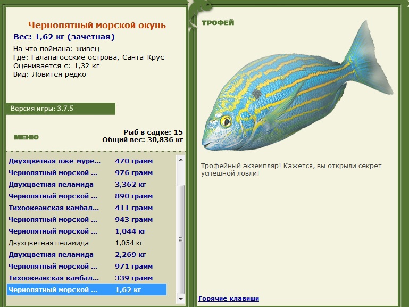Click the Версия игры: 3.7.5 bar
Image resolution: width=409 pixels, height=307 pixels.
pyautogui.click(x=60, y=109)
